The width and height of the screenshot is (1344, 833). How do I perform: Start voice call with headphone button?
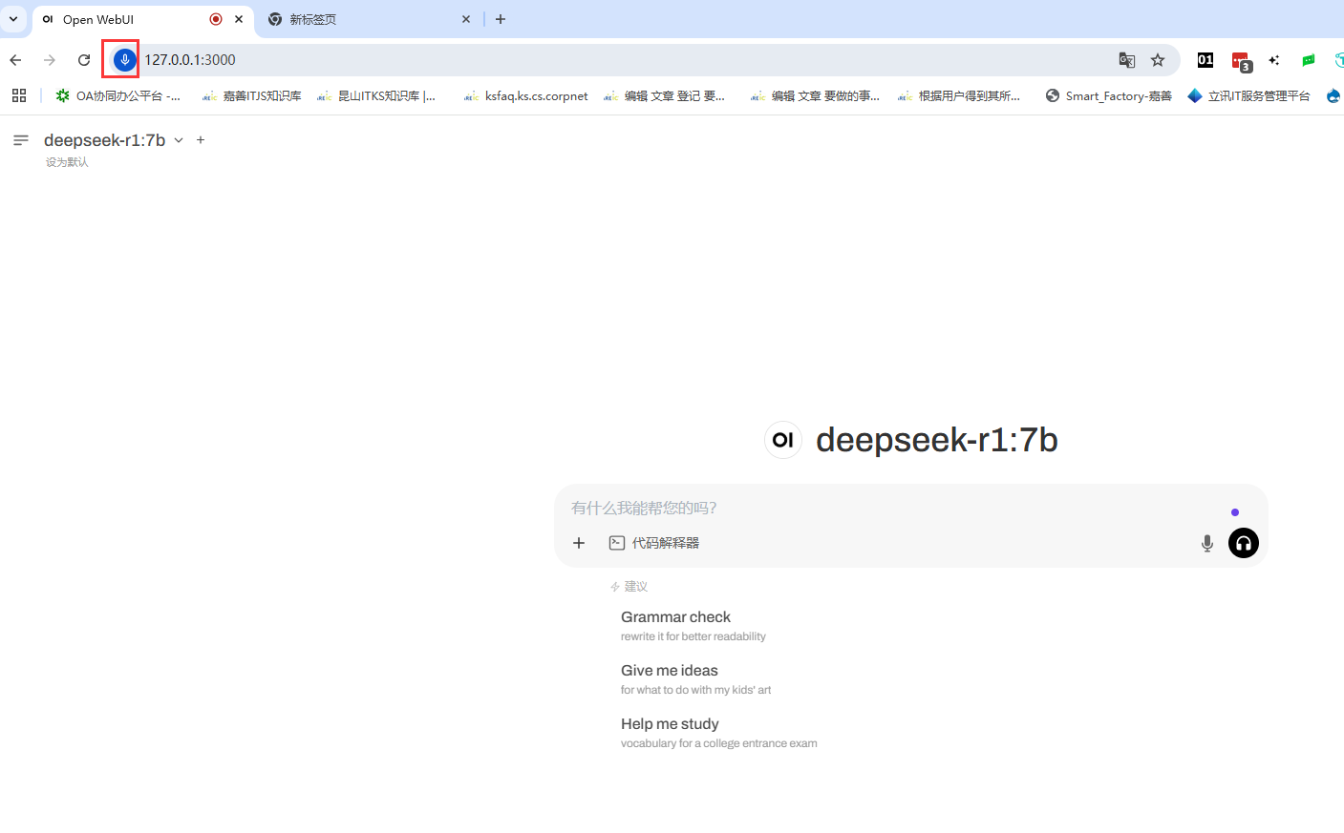tap(1244, 543)
